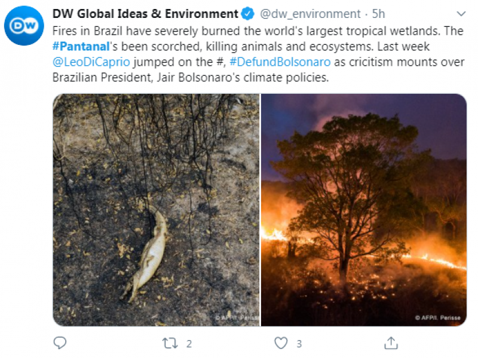Click the like count 3
The height and width of the screenshot is (358, 478).
[299, 344]
